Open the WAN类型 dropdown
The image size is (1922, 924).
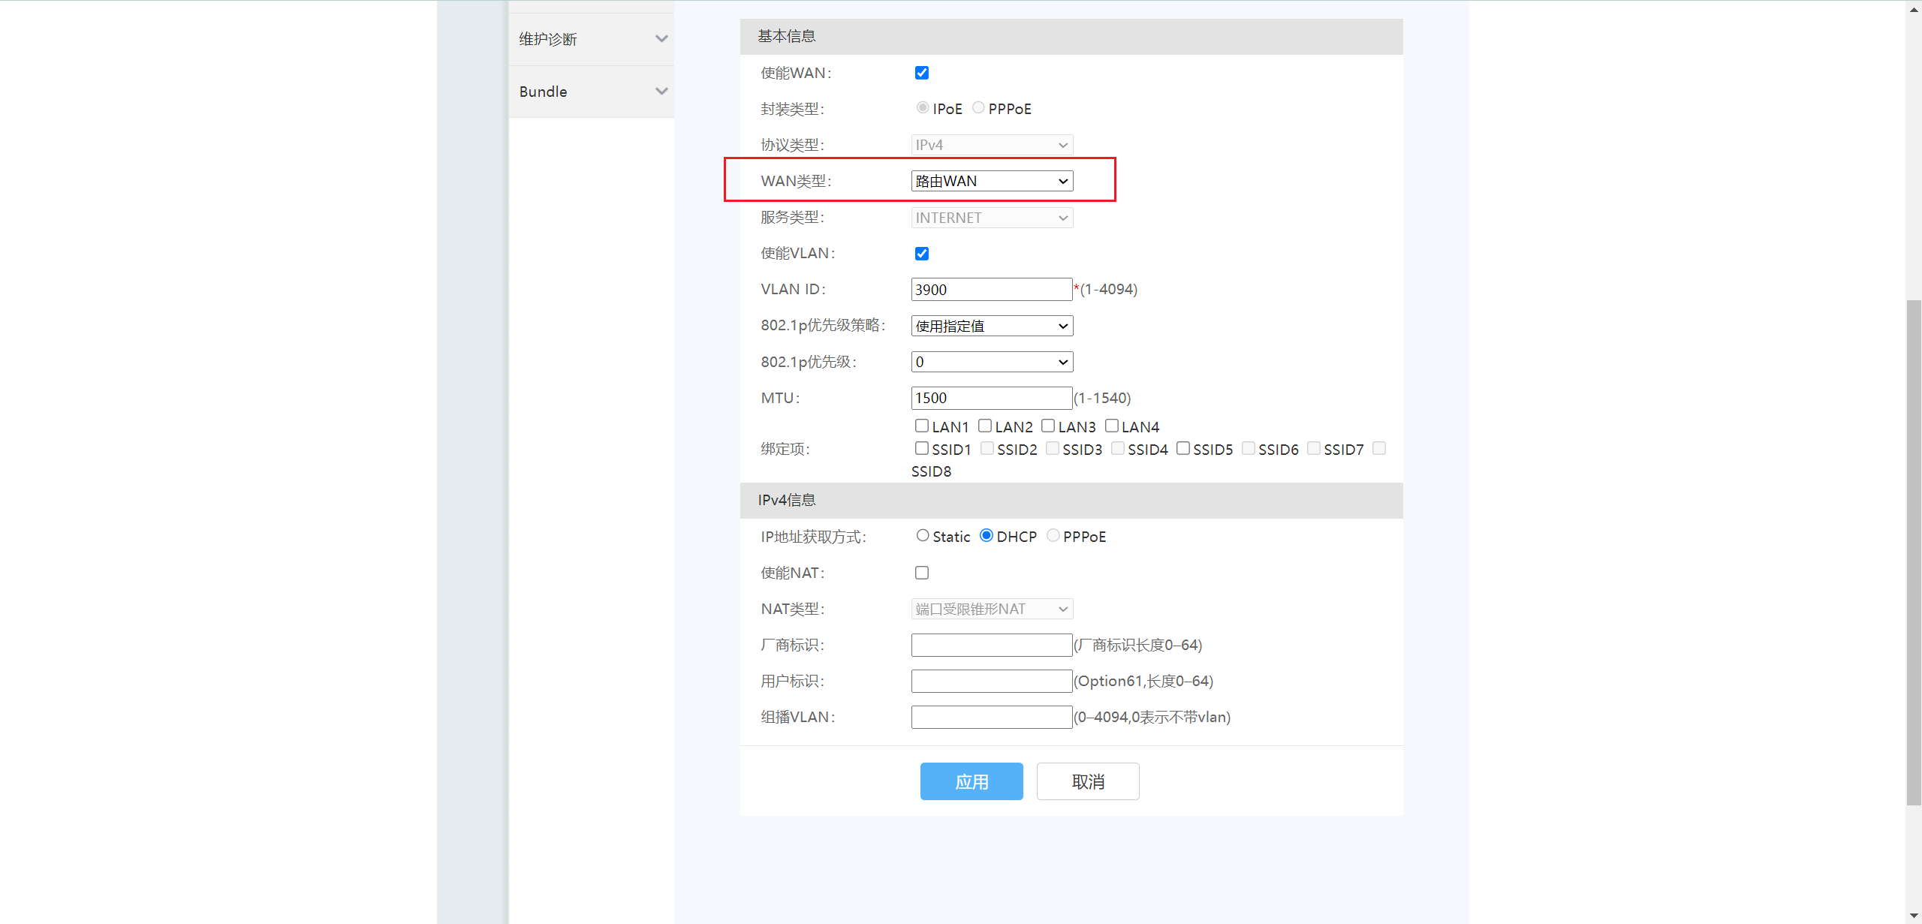click(992, 181)
